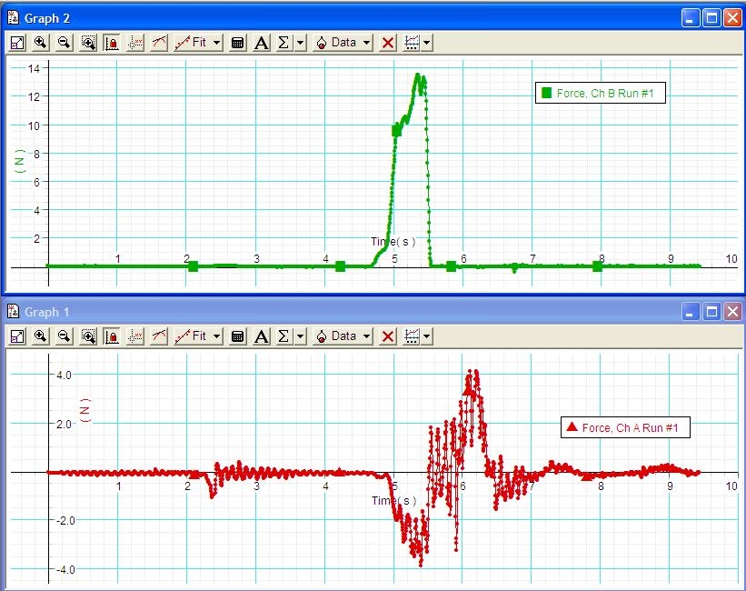Click the -4.0 value on Graph 1 y-axis
Image resolution: width=746 pixels, height=591 pixels.
click(65, 569)
